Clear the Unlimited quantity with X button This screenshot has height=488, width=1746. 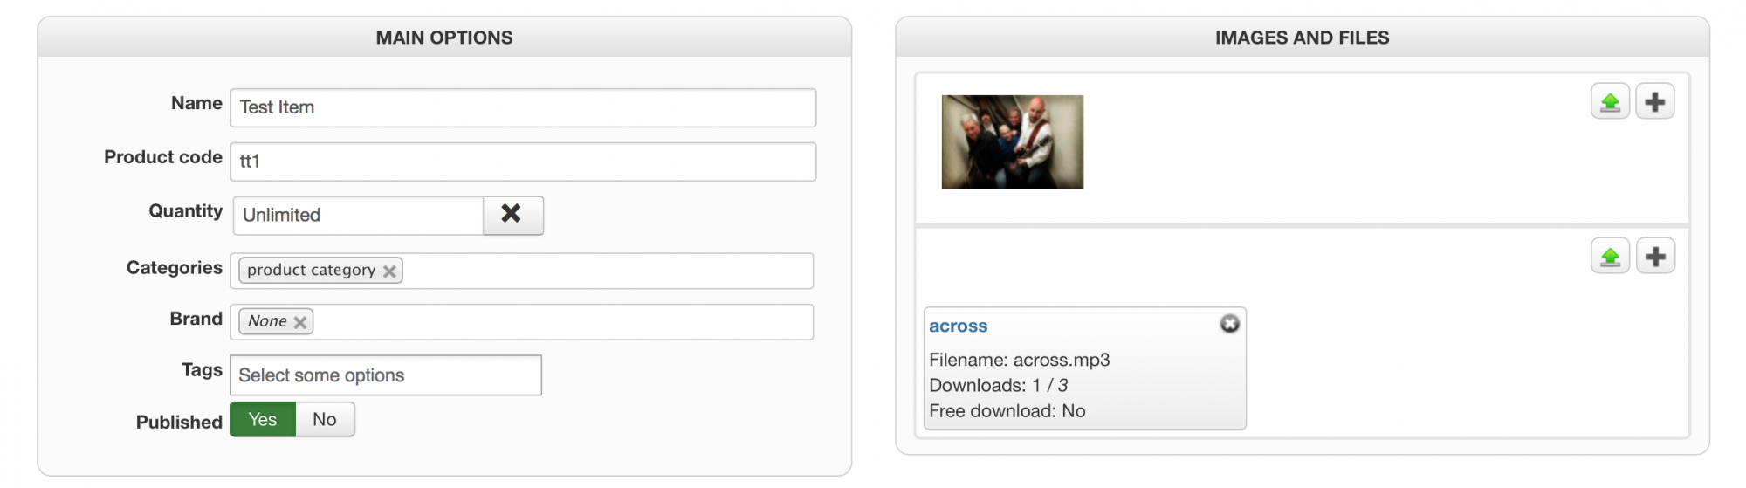click(x=512, y=215)
